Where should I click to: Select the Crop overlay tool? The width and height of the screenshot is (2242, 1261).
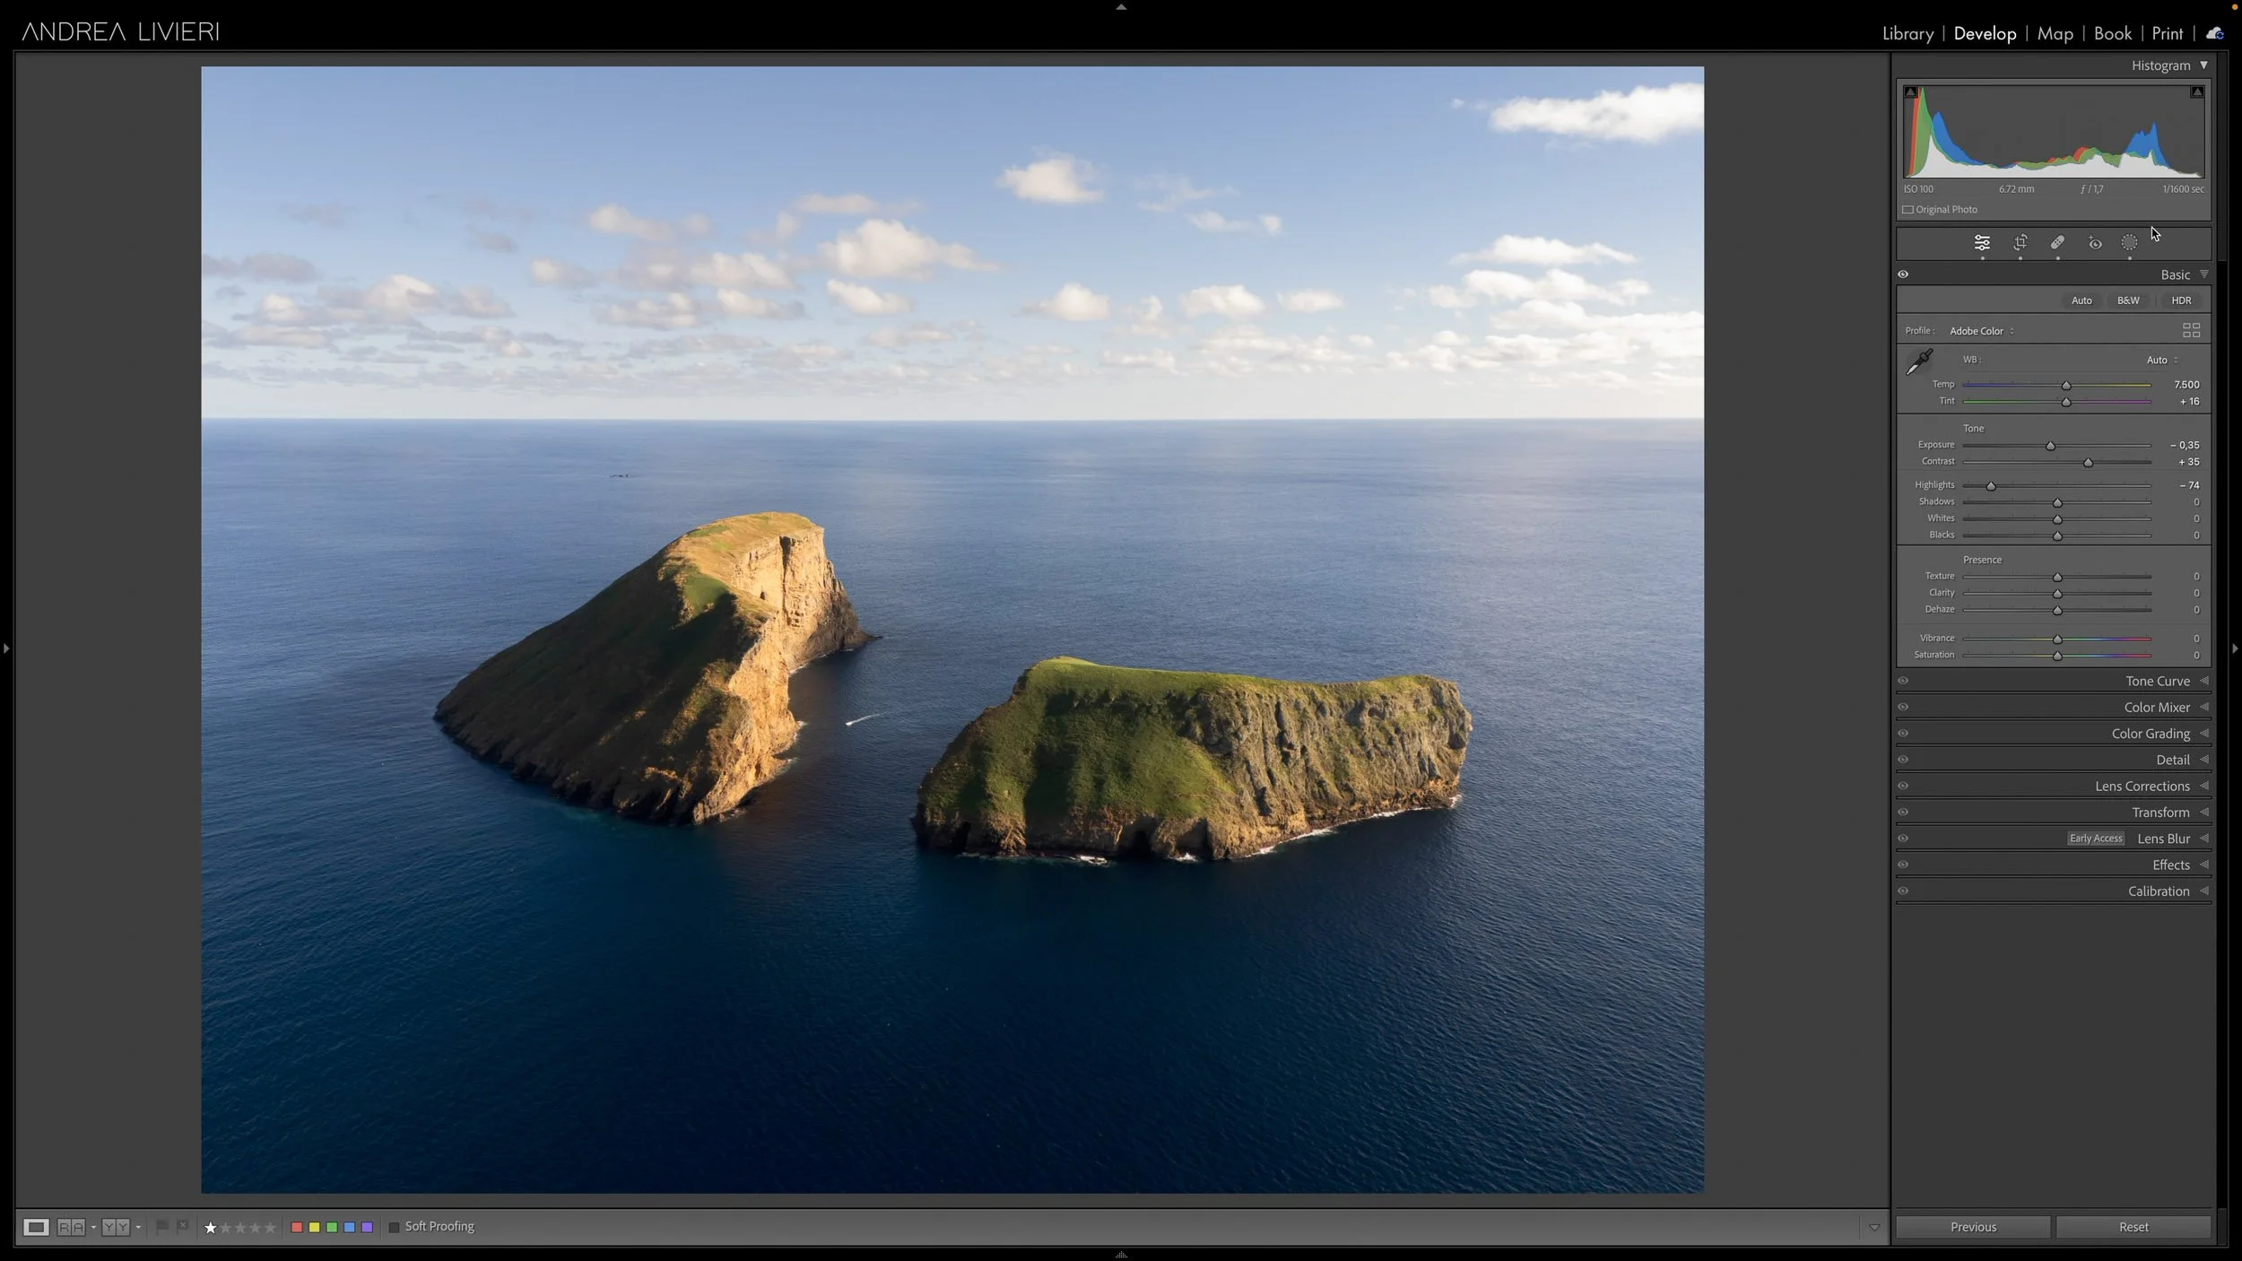[2020, 243]
